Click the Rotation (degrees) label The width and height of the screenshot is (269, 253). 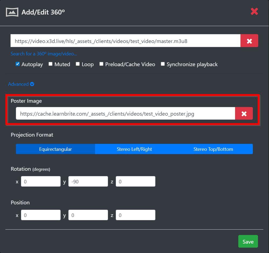pos(30,169)
